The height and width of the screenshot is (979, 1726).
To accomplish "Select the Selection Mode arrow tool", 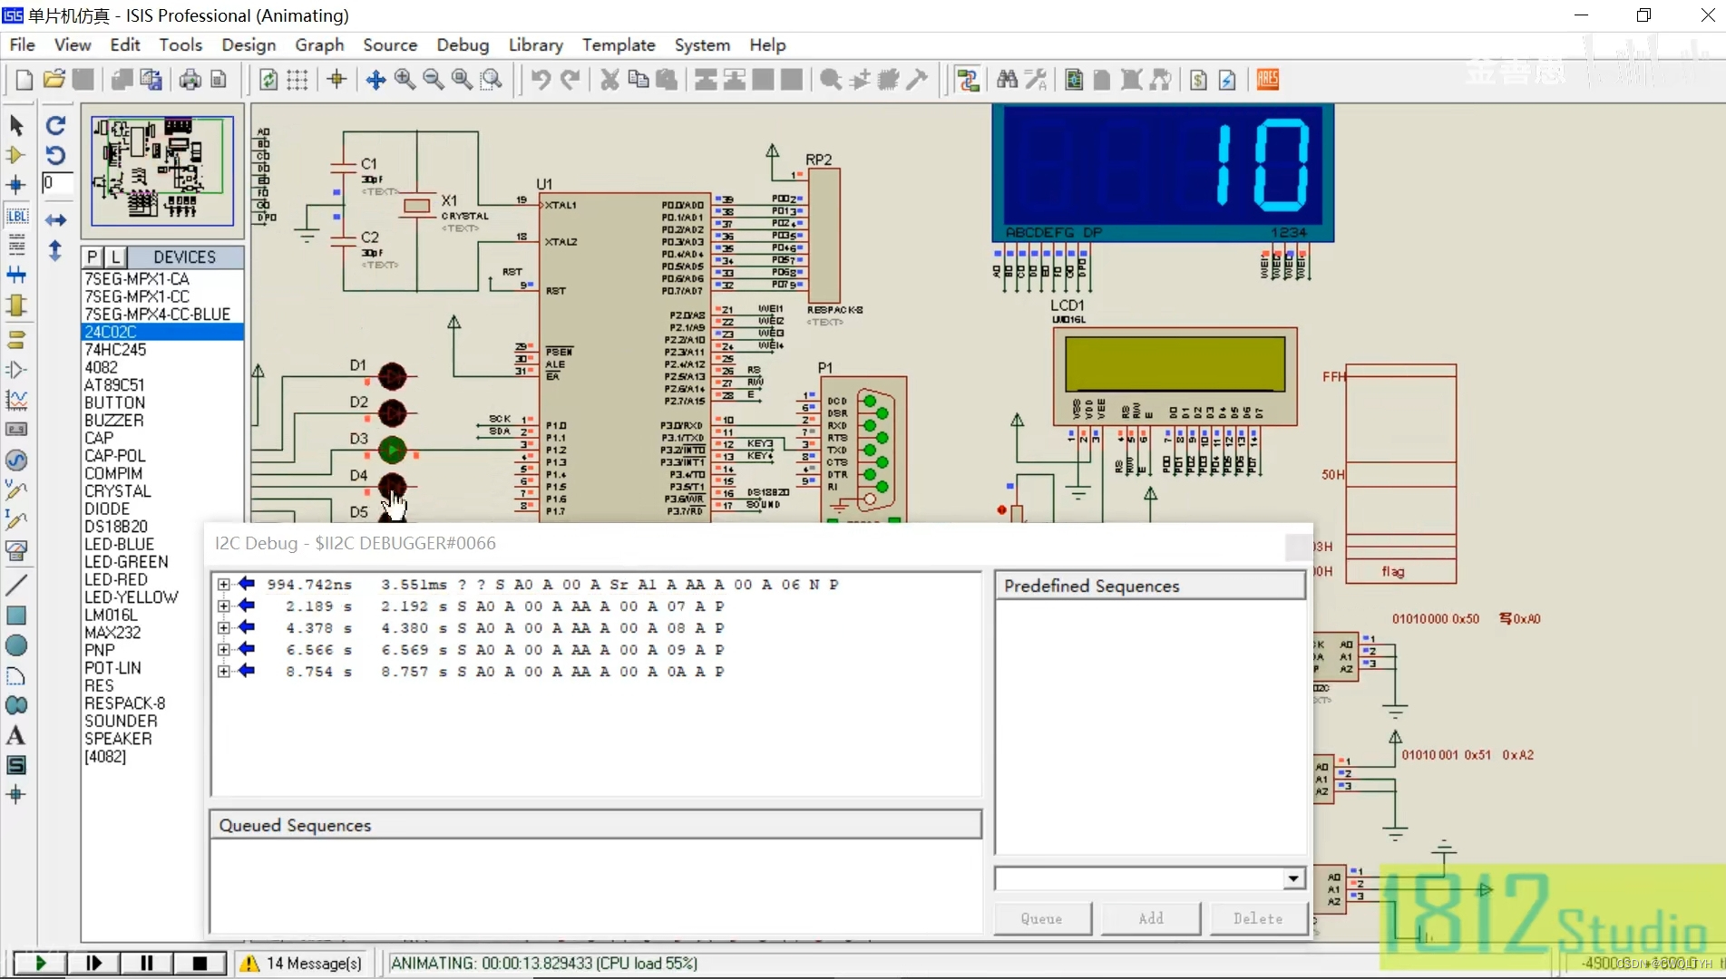I will 16,125.
